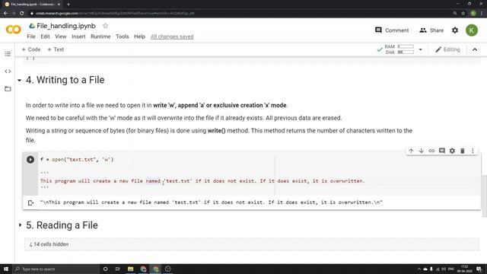Click the Share button
This screenshot has height=274, width=487.
click(x=431, y=30)
